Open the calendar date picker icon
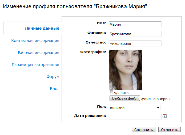 [x=164, y=116]
